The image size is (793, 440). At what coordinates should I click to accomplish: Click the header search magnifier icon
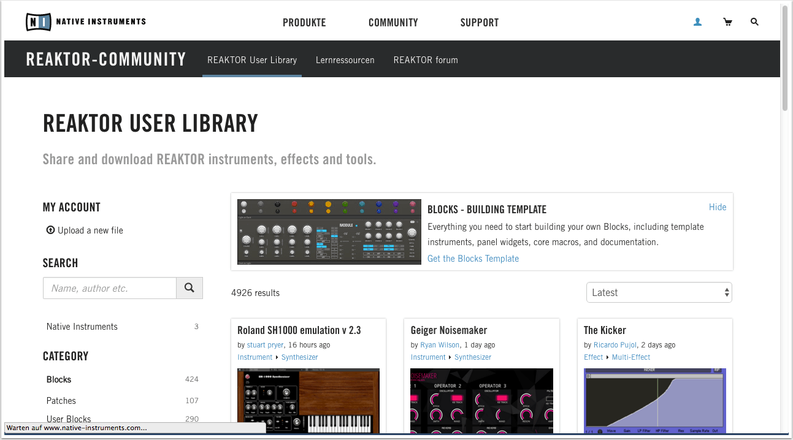pyautogui.click(x=754, y=22)
